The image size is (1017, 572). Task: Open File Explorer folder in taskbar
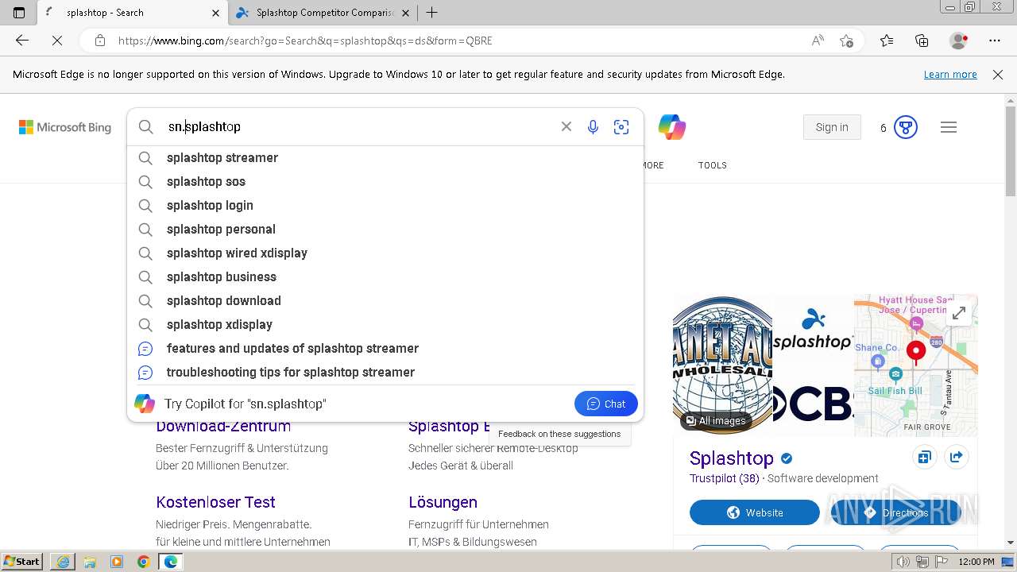90,562
